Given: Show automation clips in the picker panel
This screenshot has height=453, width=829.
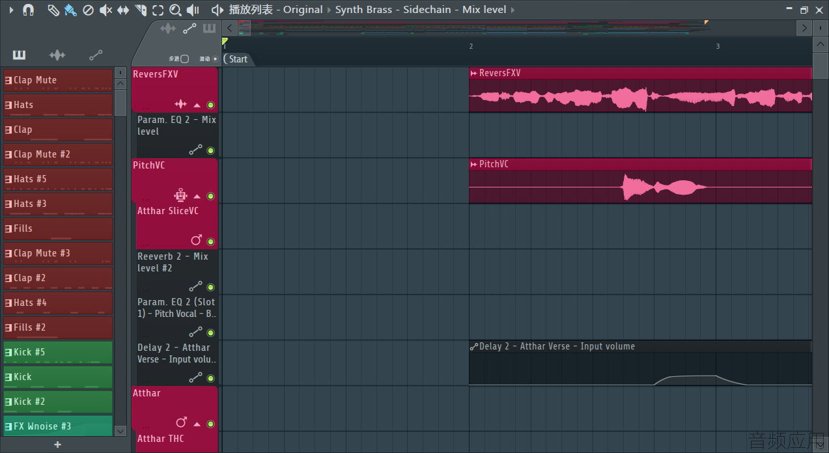Looking at the screenshot, I should 96,55.
